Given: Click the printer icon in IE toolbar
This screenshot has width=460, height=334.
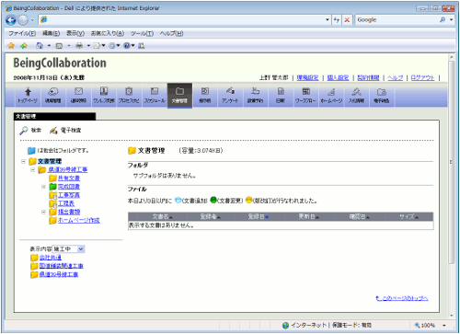Looking at the screenshot, I should (79, 46).
